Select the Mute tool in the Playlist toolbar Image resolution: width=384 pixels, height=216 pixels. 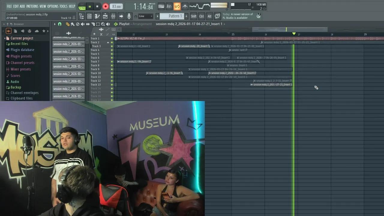coord(83,24)
